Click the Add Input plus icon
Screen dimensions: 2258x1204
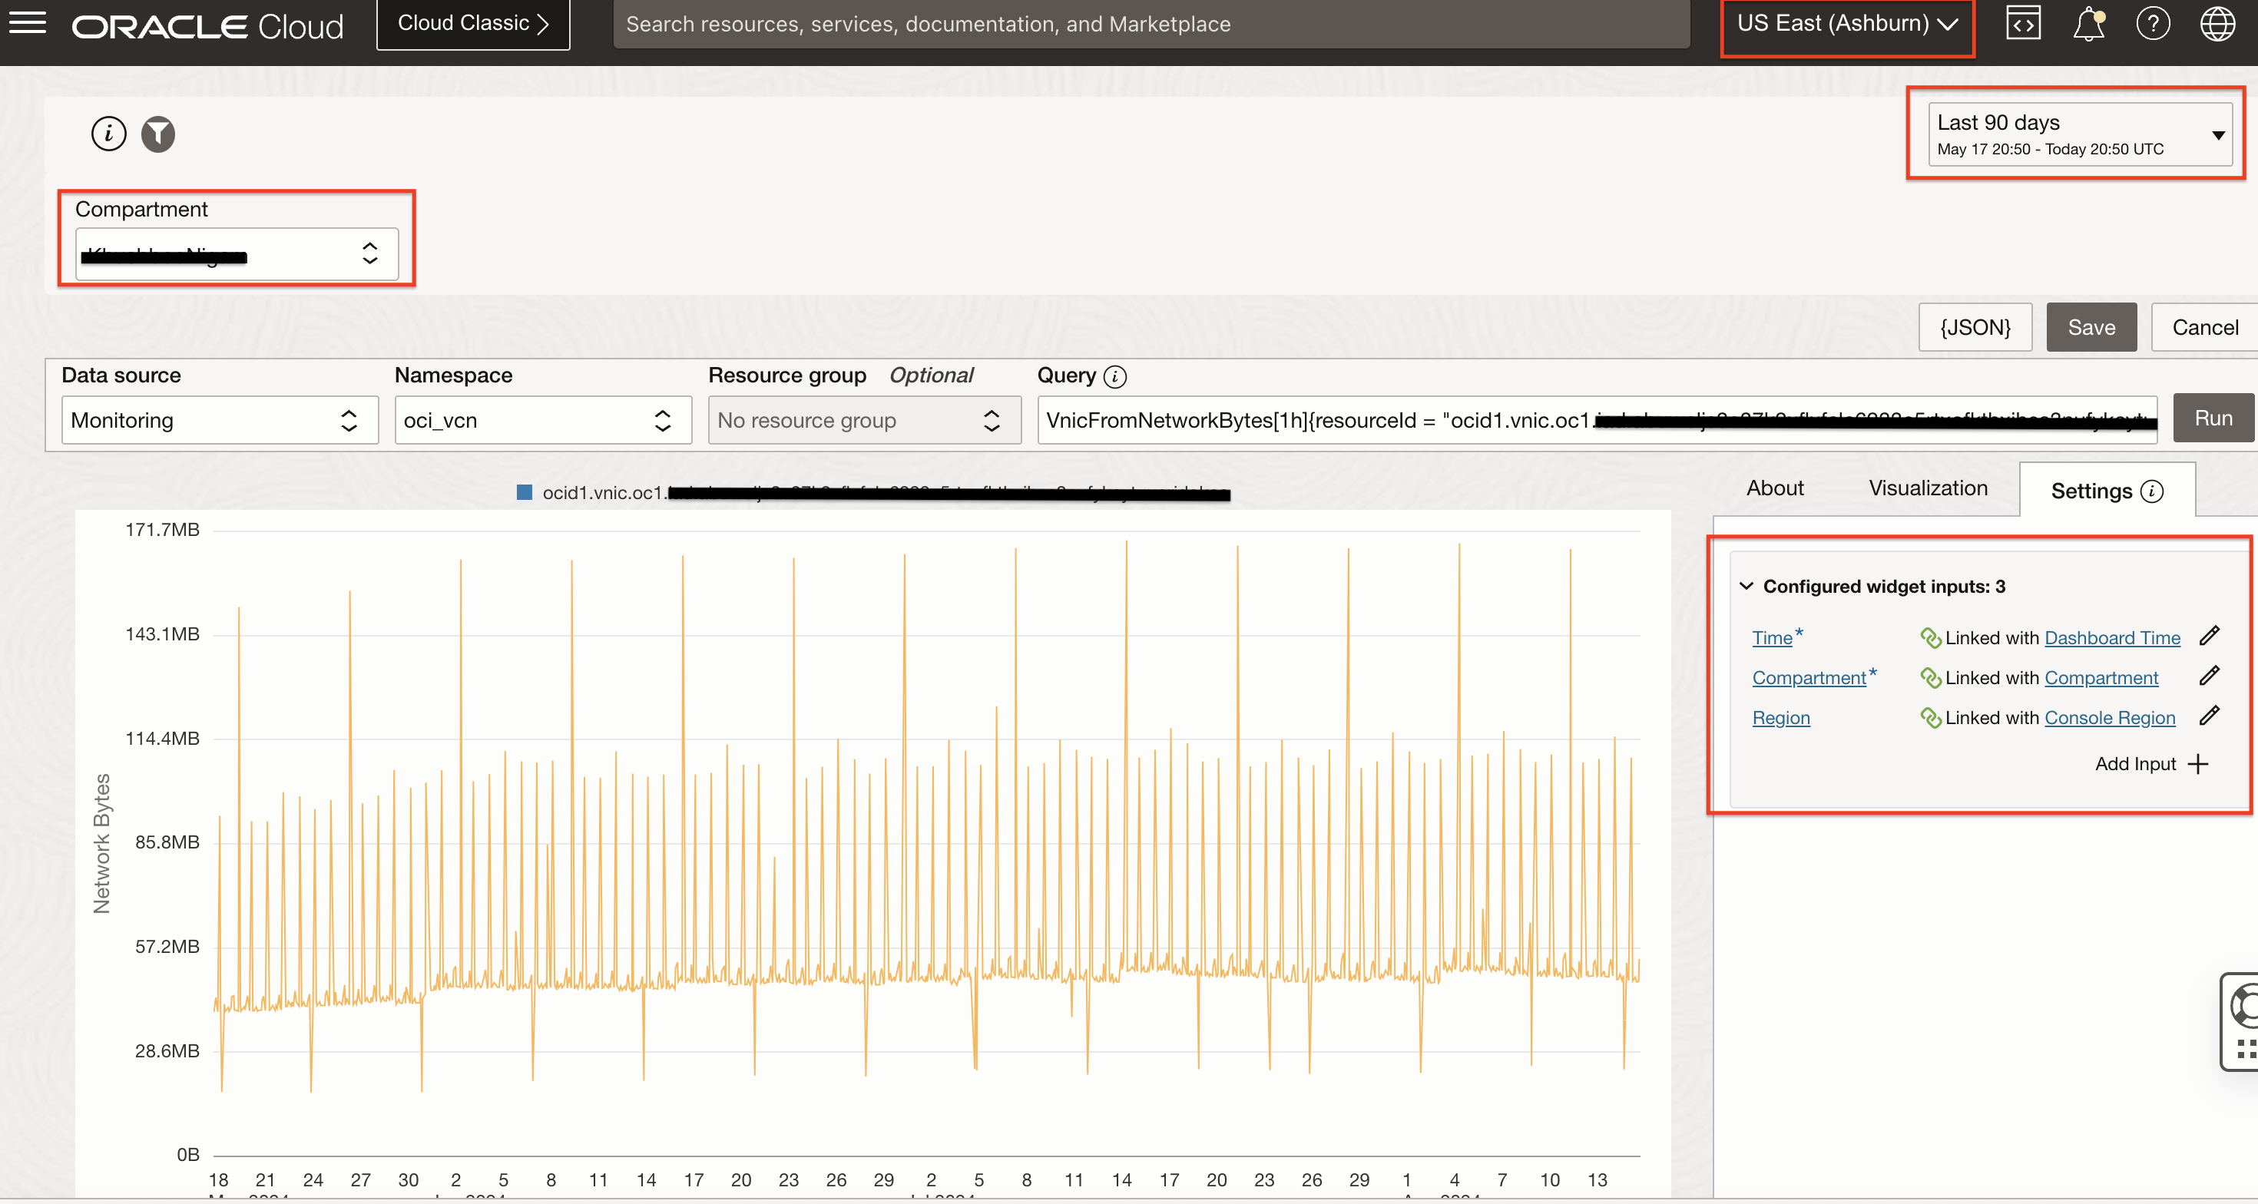pos(2197,764)
